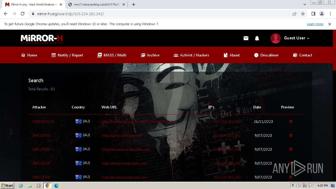Click the Australian flag in the TOMODACHI row

(78, 121)
